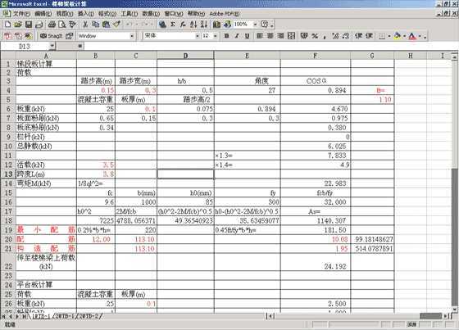The width and height of the screenshot is (459, 330).
Task: Expand the SnagIt Window input dropdown
Action: (x=132, y=36)
